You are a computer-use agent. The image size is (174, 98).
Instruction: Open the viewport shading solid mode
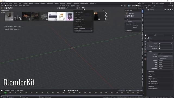pyautogui.click(x=137, y=5)
